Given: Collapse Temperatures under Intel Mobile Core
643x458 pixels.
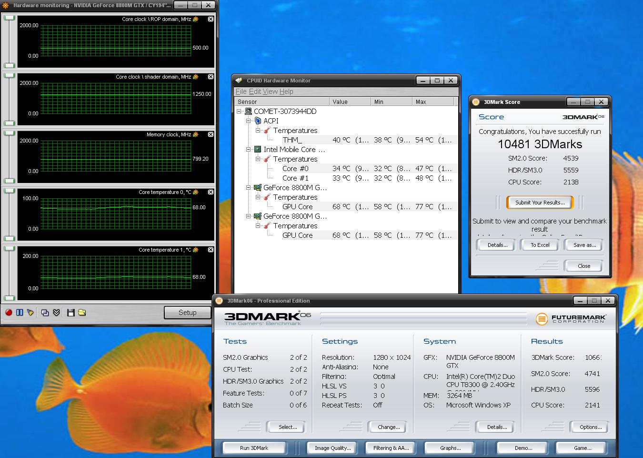Looking at the screenshot, I should click(258, 159).
